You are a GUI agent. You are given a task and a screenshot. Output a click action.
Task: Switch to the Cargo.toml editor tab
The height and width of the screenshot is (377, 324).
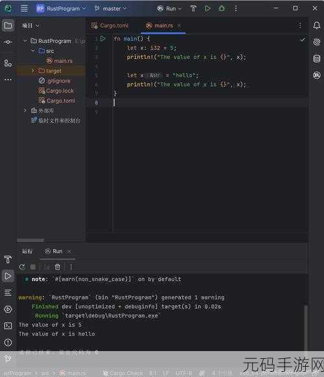(110, 25)
